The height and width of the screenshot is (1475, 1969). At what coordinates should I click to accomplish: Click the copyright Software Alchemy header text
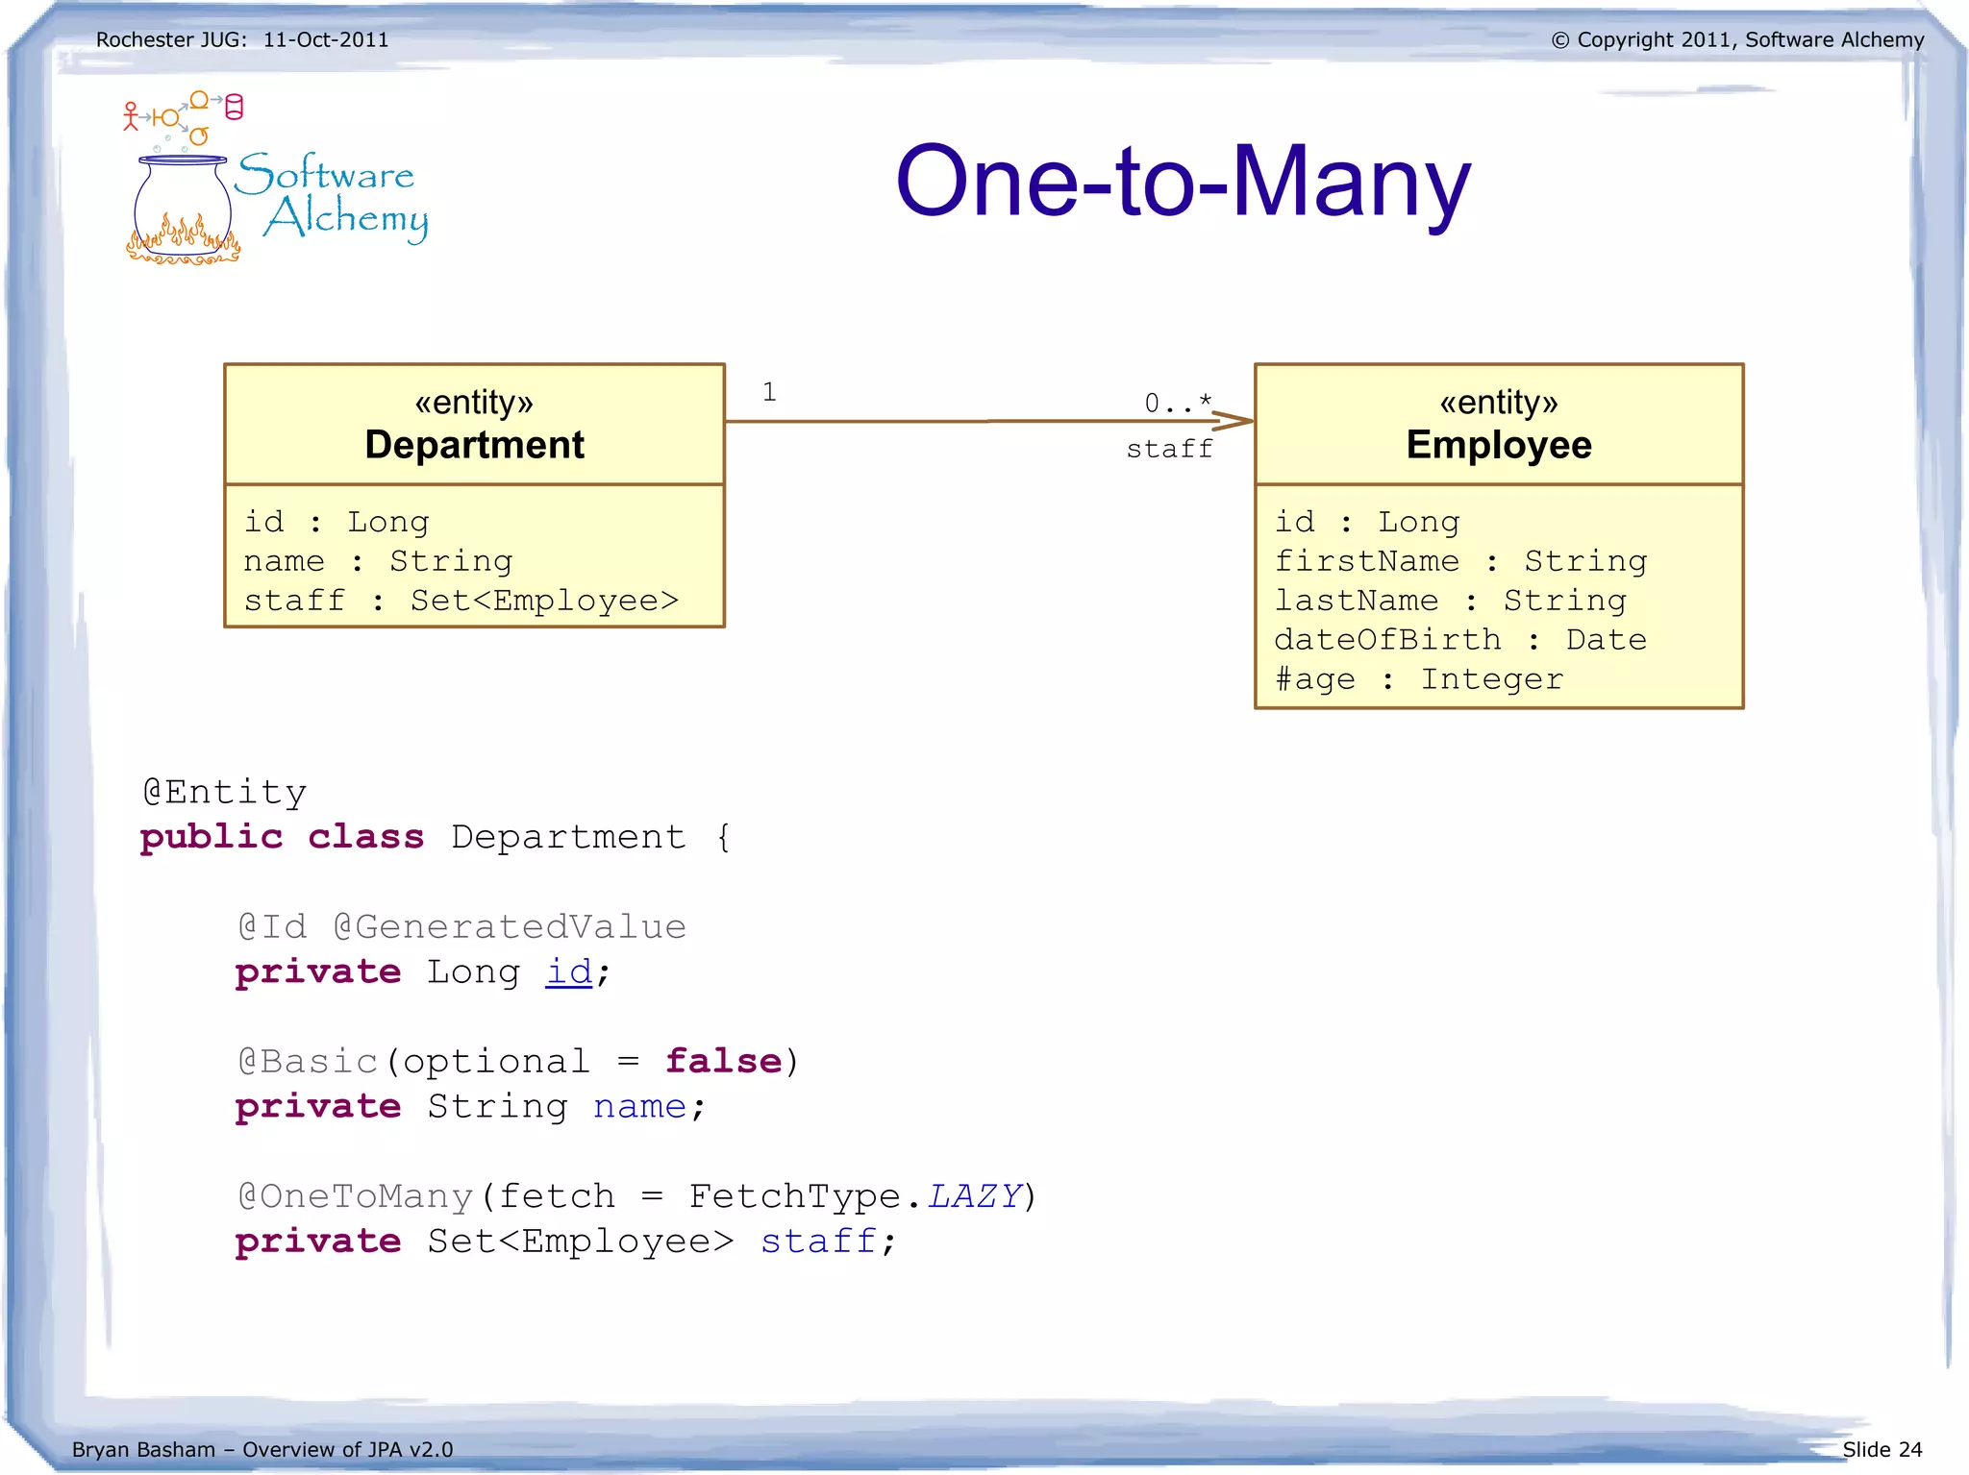(1737, 39)
